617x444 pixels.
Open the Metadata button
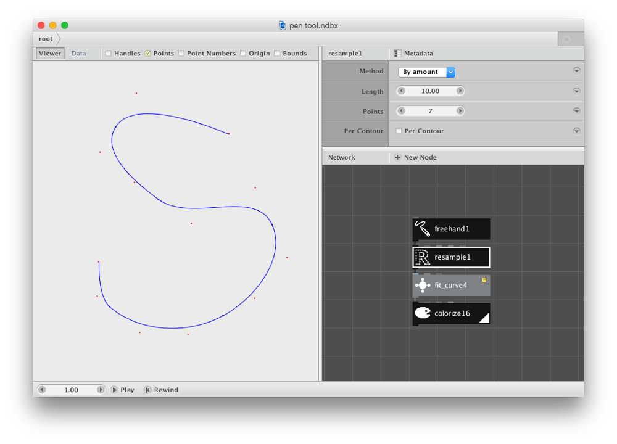coord(413,54)
